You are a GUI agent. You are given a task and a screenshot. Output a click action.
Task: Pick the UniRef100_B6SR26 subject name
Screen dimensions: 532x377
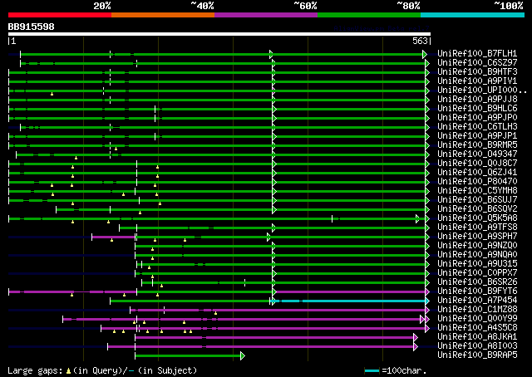pos(477,282)
